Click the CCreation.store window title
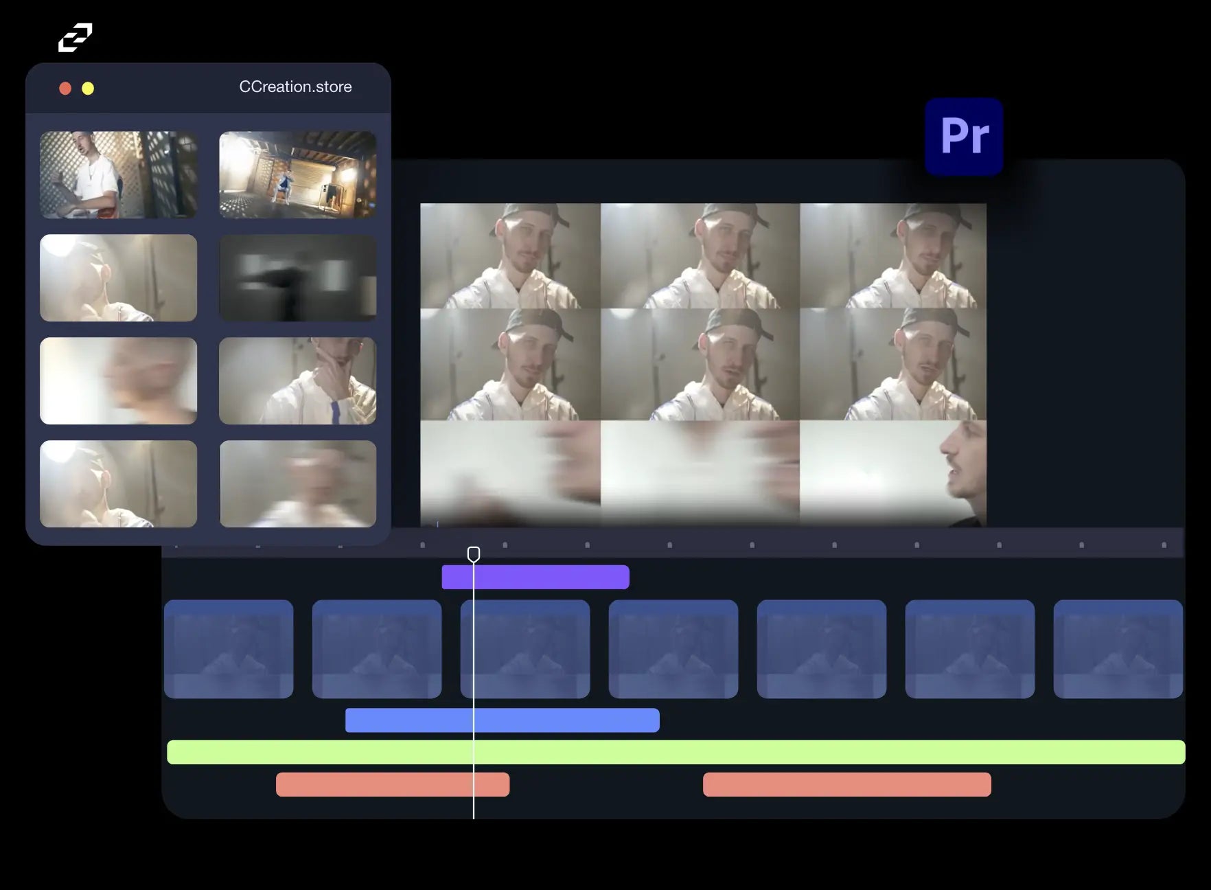Viewport: 1211px width, 890px height. click(295, 87)
